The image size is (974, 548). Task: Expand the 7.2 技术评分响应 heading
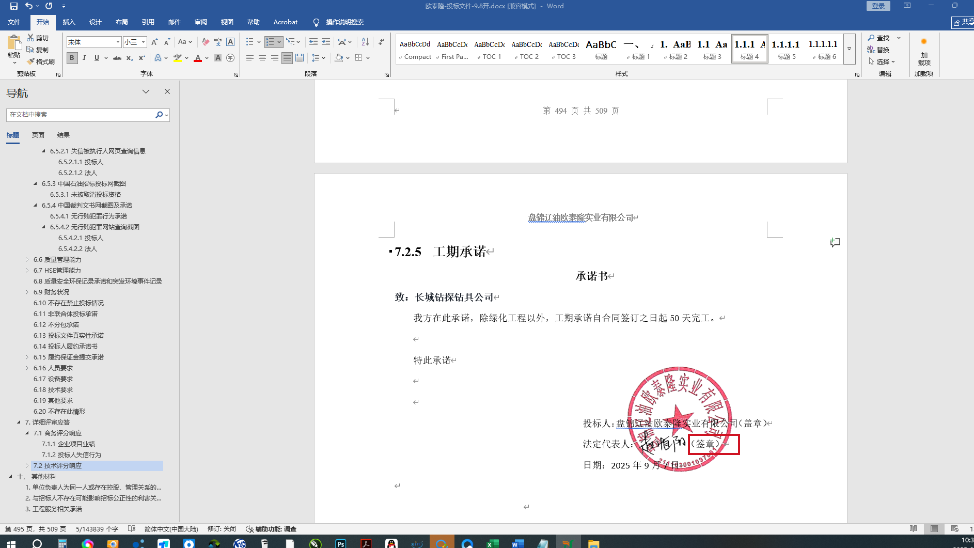[x=27, y=465]
